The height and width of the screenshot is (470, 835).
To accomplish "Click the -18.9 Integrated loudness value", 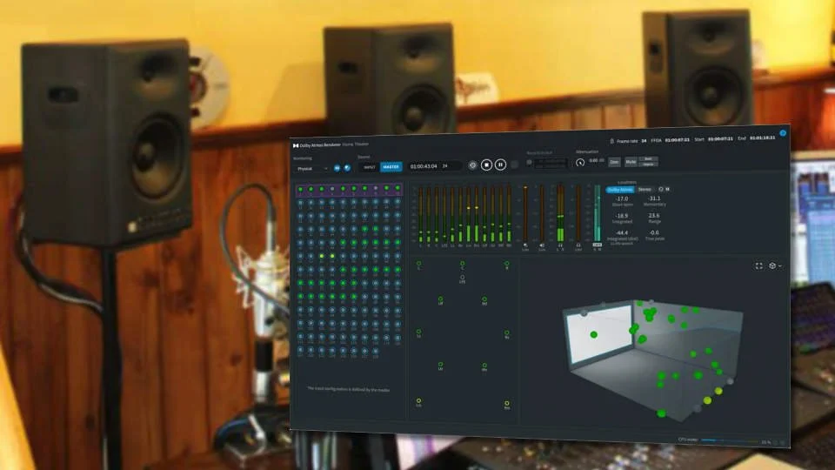I will coord(621,216).
